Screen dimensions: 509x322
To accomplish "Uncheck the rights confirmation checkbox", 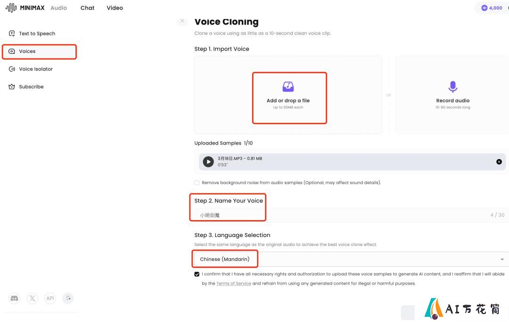I will coord(197,274).
